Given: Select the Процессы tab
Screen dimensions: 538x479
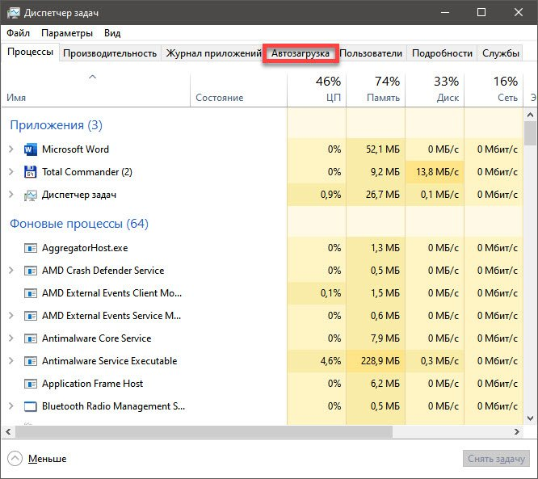Looking at the screenshot, I should tap(30, 53).
